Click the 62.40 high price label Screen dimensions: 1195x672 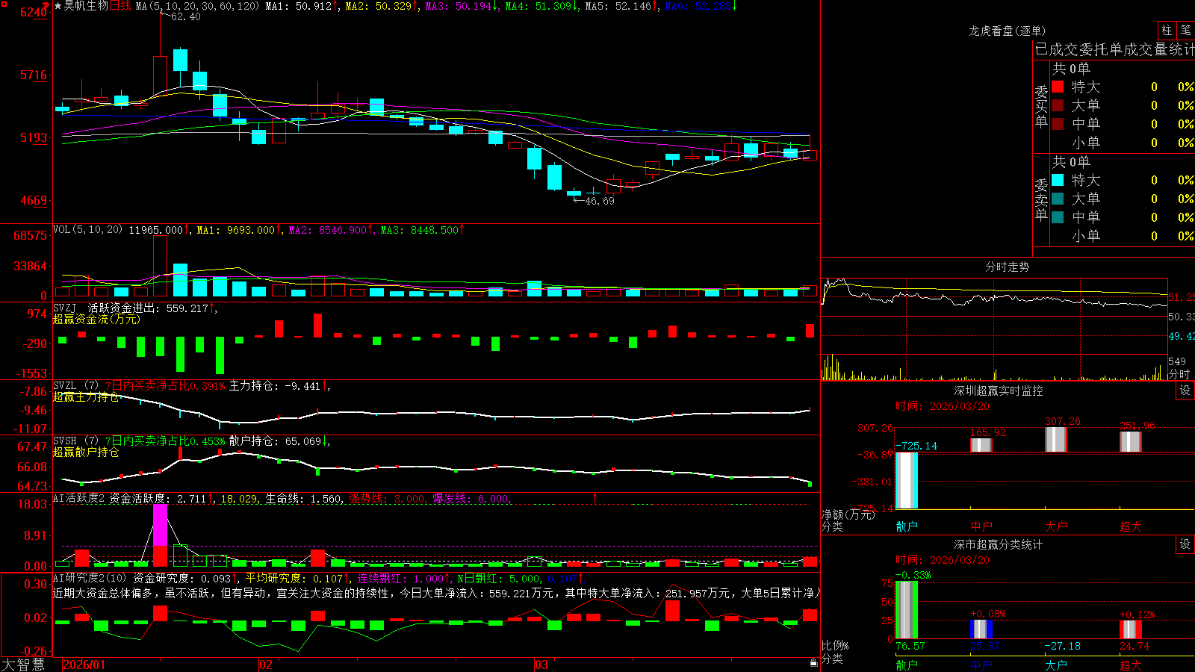[185, 16]
